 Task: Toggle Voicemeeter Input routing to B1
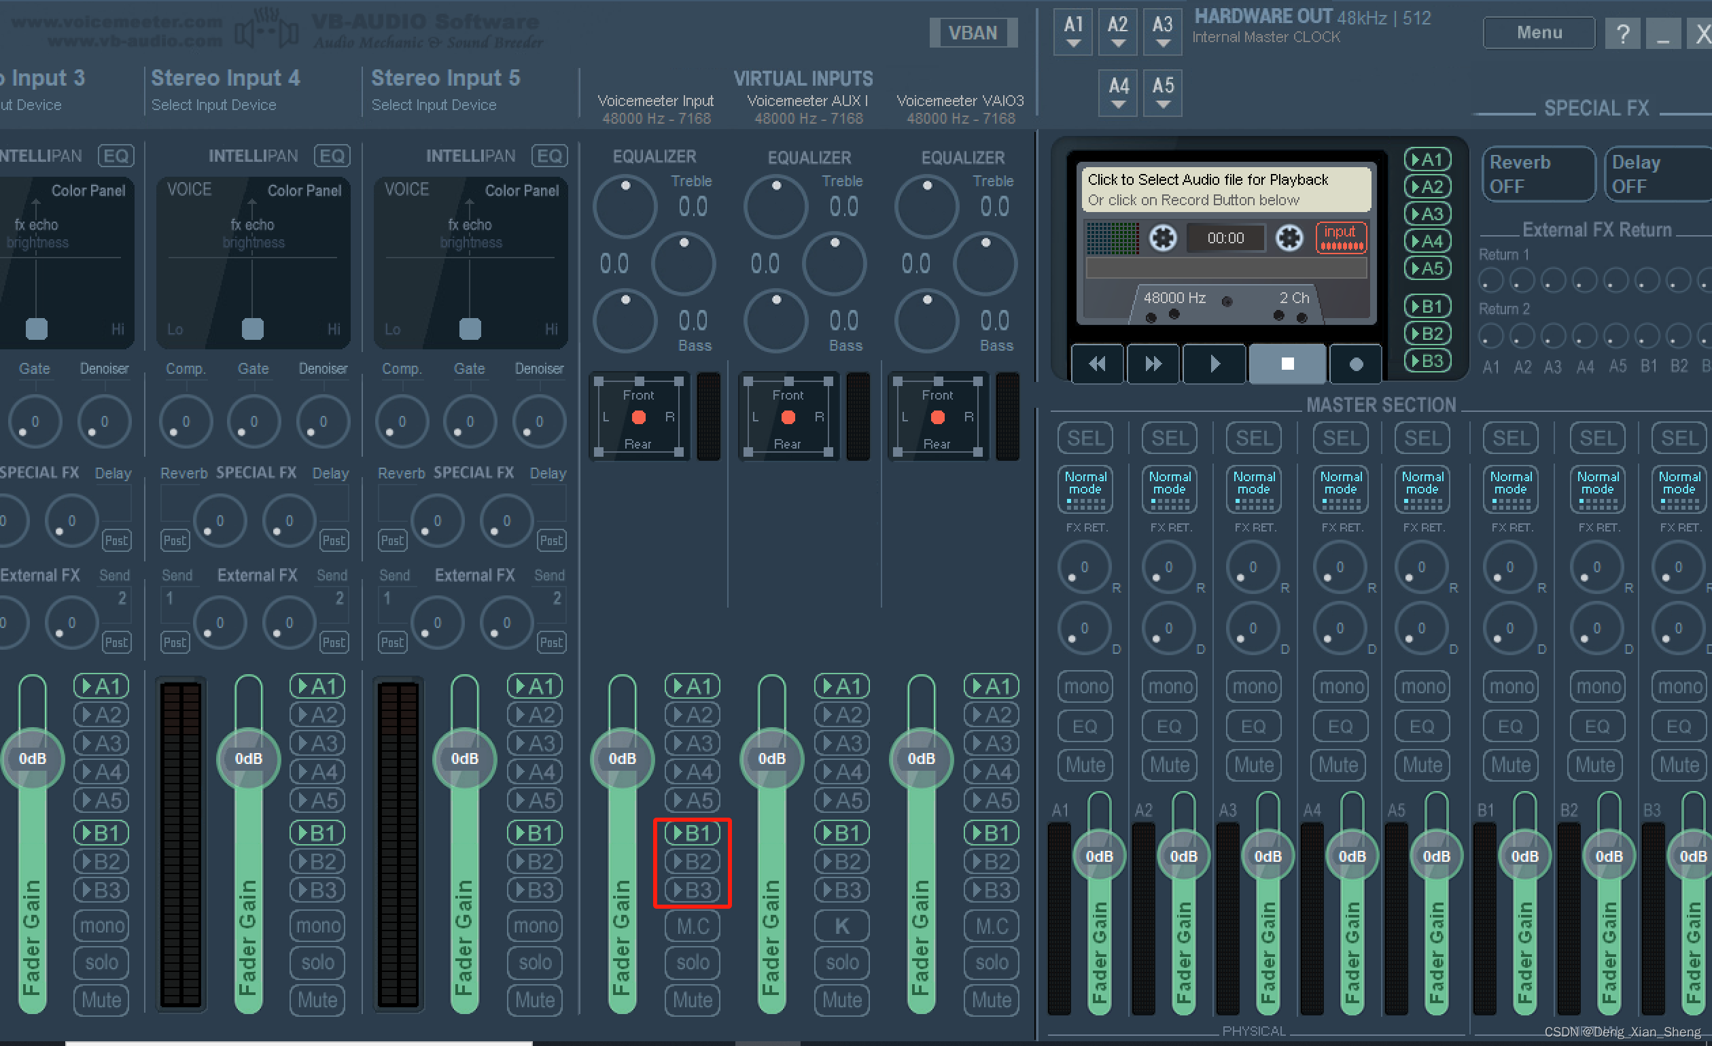pos(692,833)
